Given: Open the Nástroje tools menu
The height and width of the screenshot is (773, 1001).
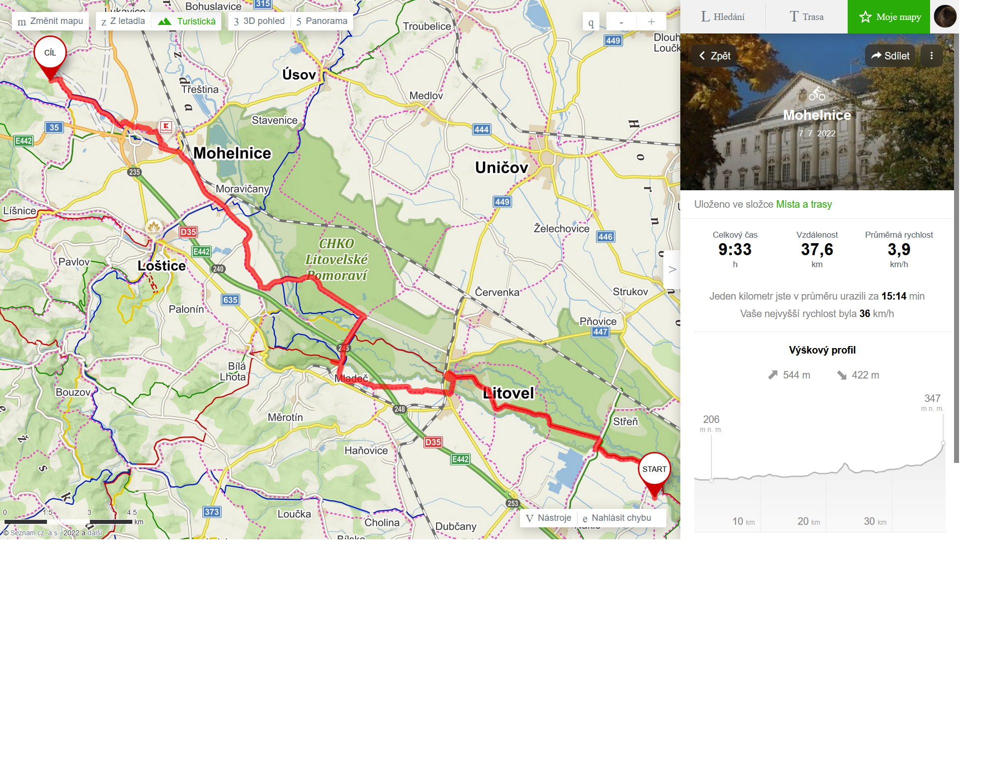Looking at the screenshot, I should pos(548,518).
